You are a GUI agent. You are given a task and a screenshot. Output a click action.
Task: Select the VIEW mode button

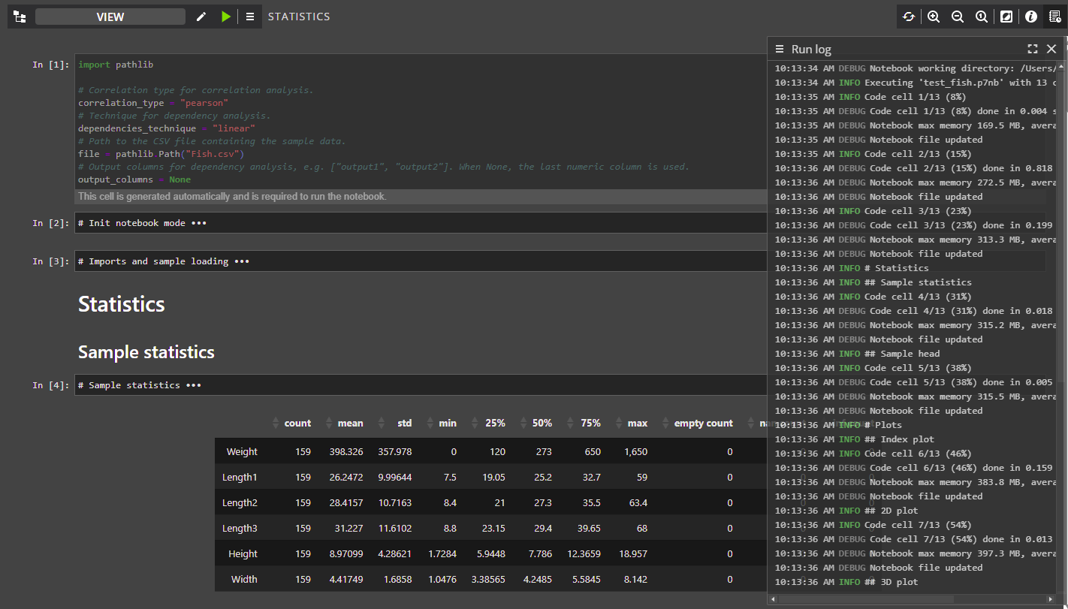110,17
